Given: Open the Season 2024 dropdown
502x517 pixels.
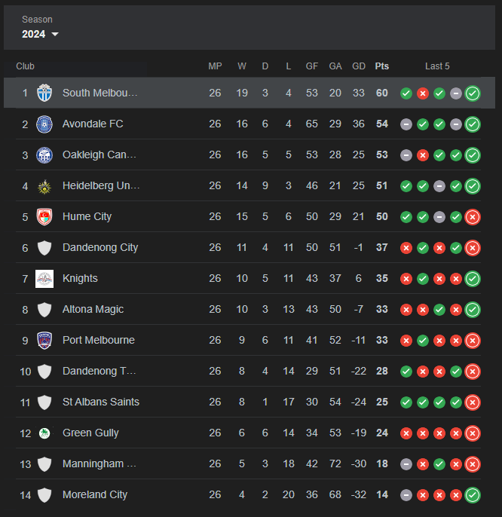Looking at the screenshot, I should [41, 34].
